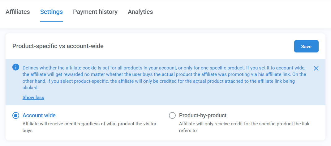Click the 'regardless of what product' description

89,127
